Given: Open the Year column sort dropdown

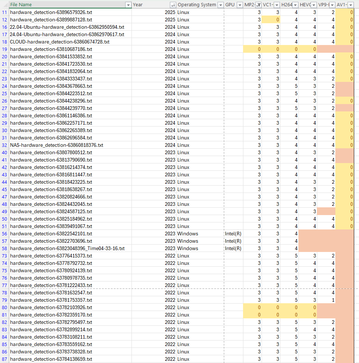Looking at the screenshot, I should [172, 5].
